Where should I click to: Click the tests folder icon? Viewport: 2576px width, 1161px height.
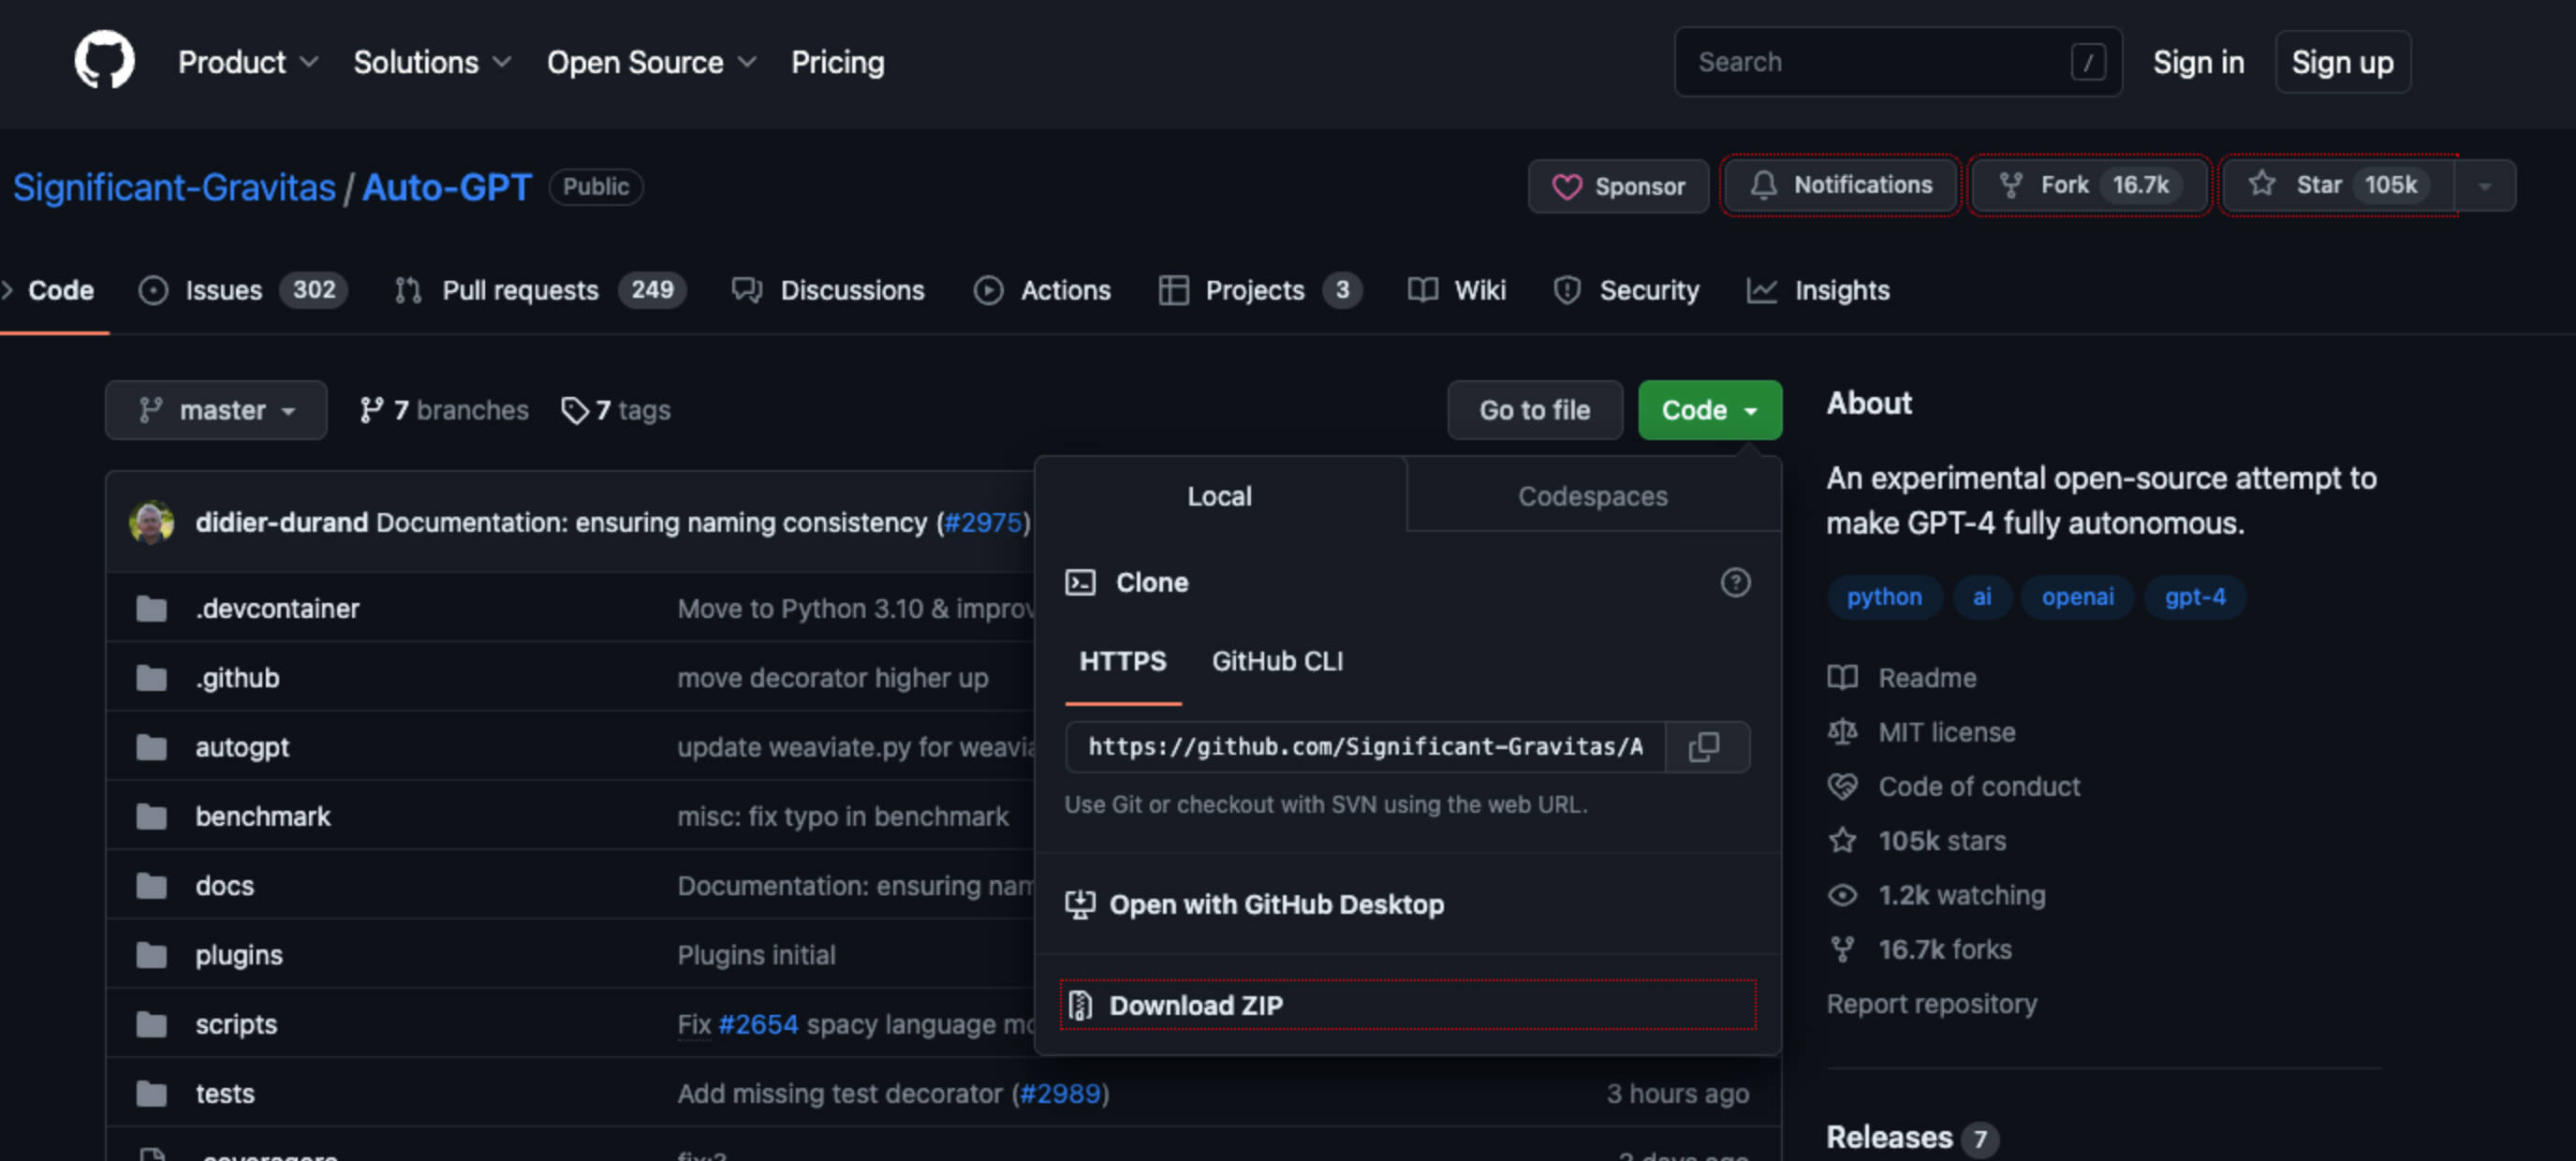click(x=152, y=1093)
